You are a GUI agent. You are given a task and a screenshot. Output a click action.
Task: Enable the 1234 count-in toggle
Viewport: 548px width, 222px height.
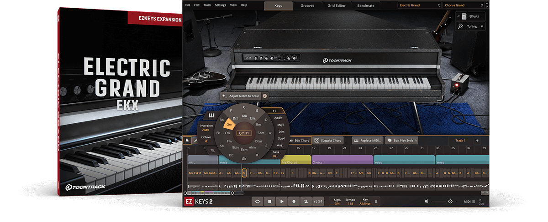click(318, 201)
